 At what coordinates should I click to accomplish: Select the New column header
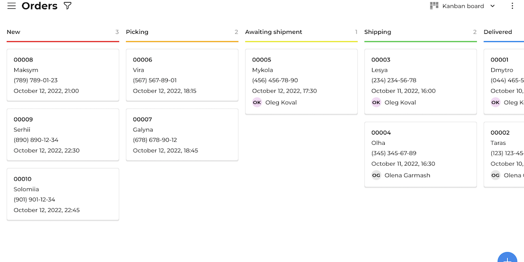pos(14,32)
